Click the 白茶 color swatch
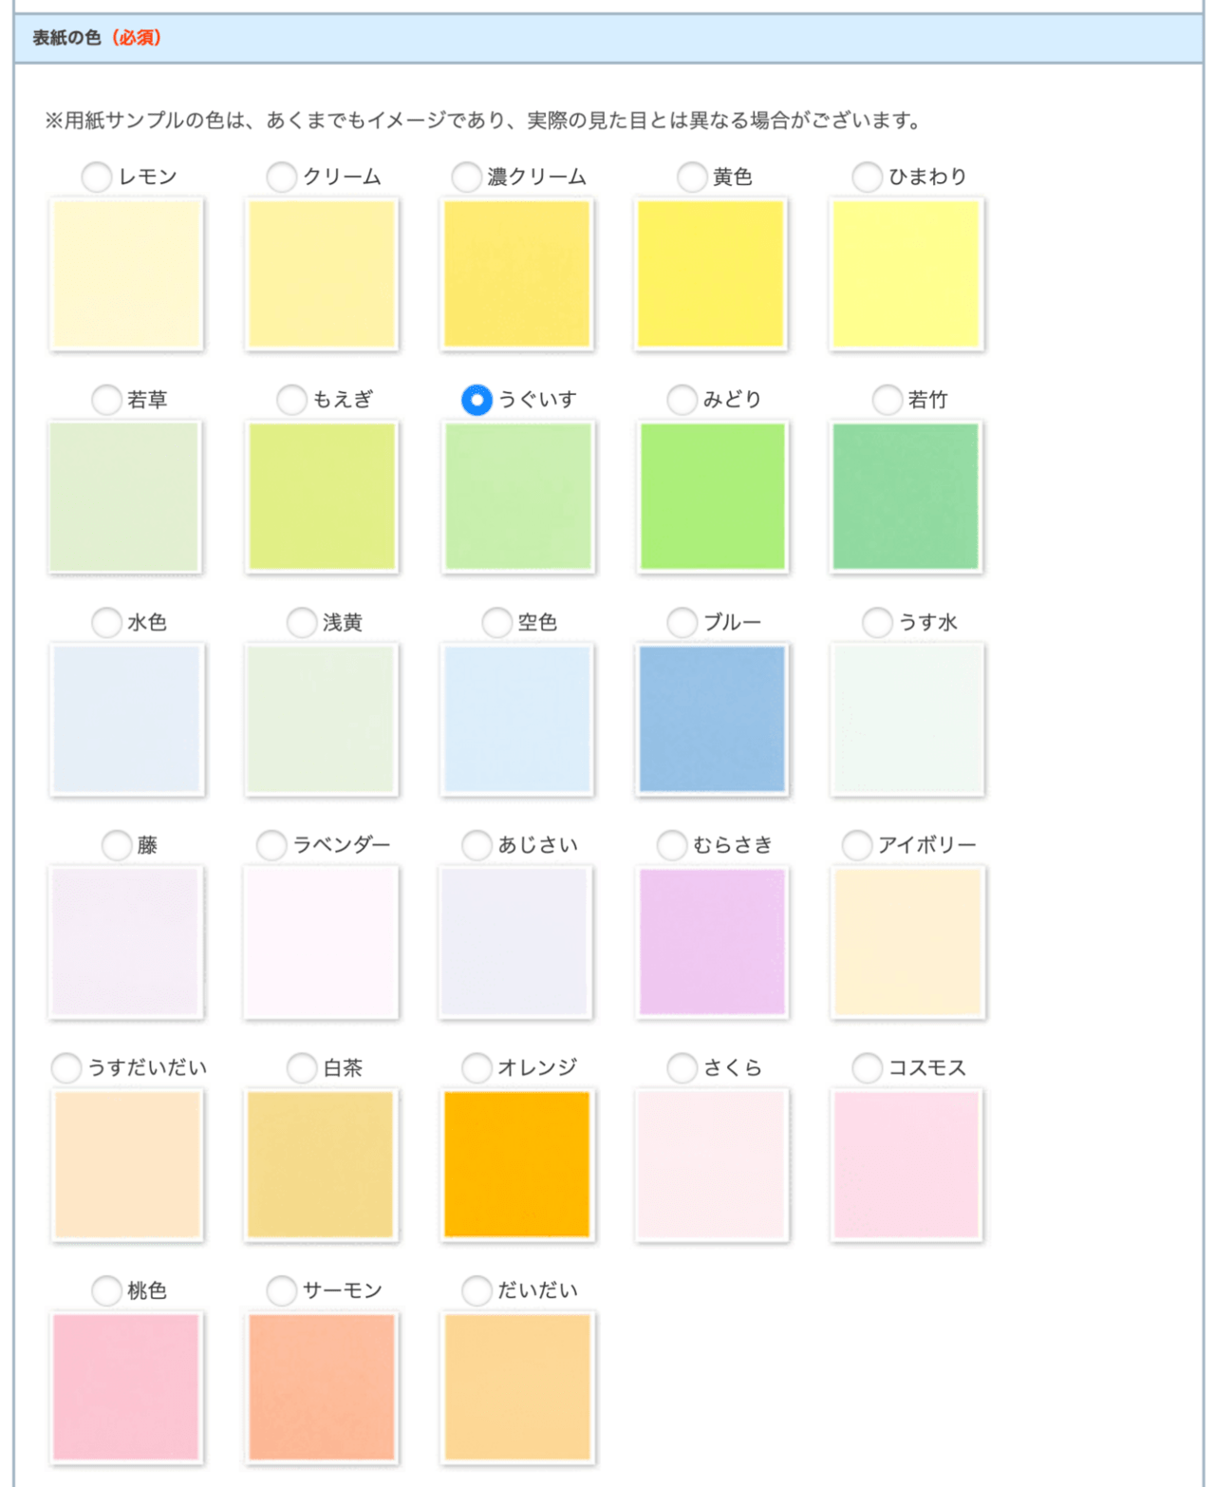1215x1487 pixels. click(321, 1165)
